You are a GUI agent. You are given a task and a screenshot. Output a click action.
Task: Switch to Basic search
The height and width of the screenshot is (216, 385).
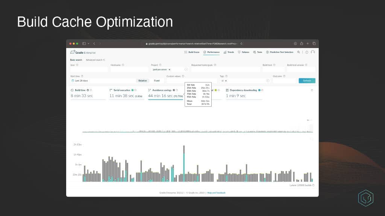[x=76, y=60]
